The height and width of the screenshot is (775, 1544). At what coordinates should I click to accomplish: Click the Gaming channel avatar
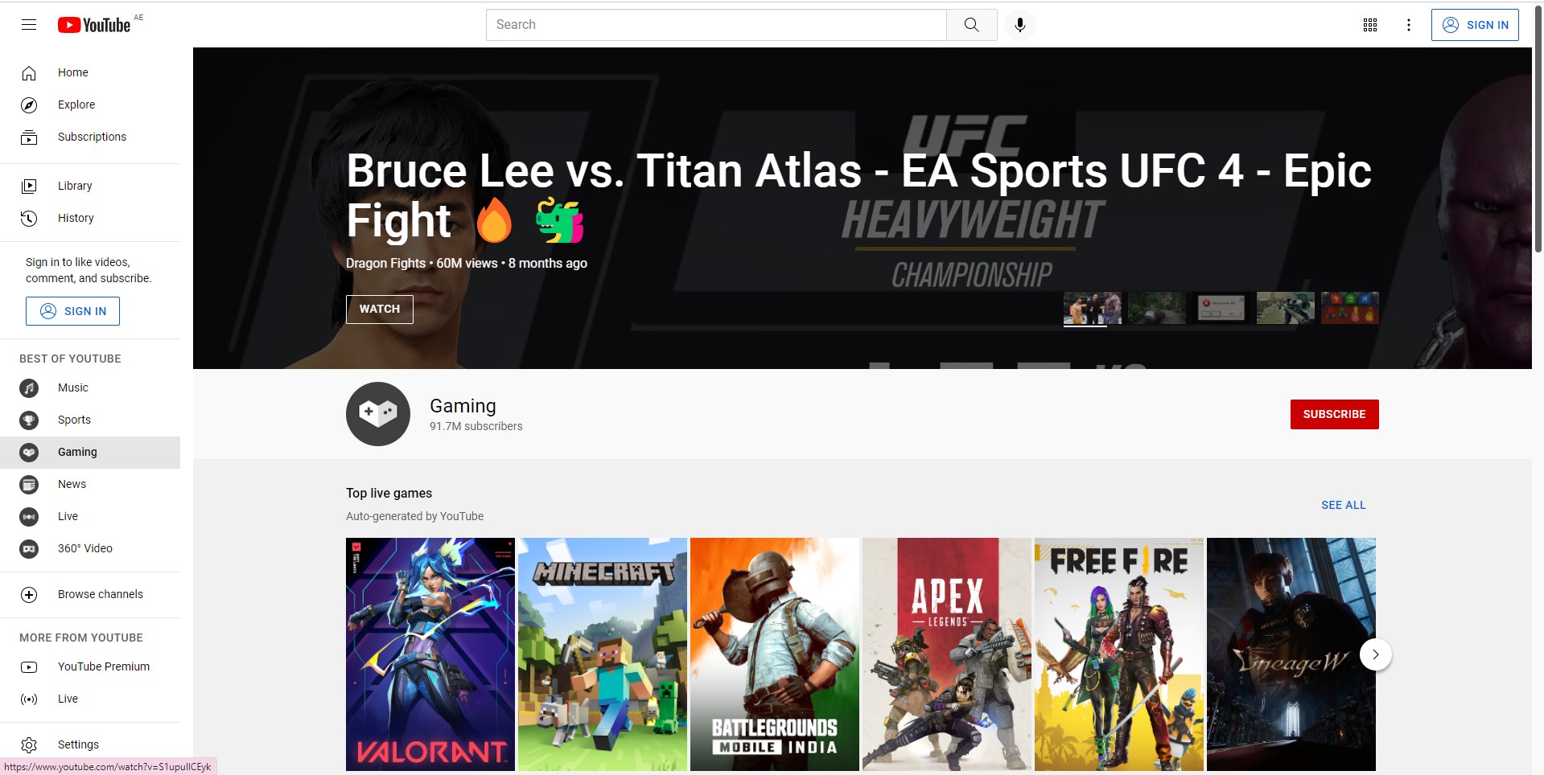[378, 414]
